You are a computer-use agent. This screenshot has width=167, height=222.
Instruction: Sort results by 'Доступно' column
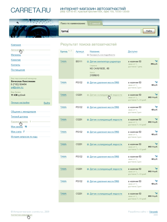pyautogui.click(x=133, y=51)
